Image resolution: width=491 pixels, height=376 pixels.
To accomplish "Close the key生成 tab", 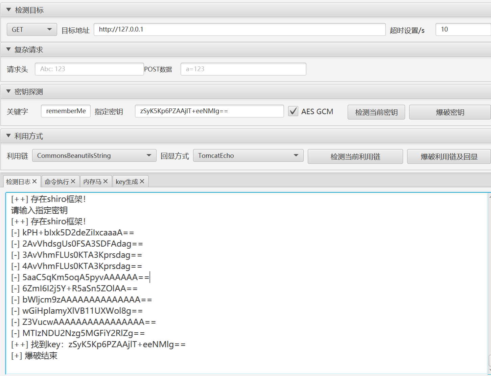I will (142, 182).
